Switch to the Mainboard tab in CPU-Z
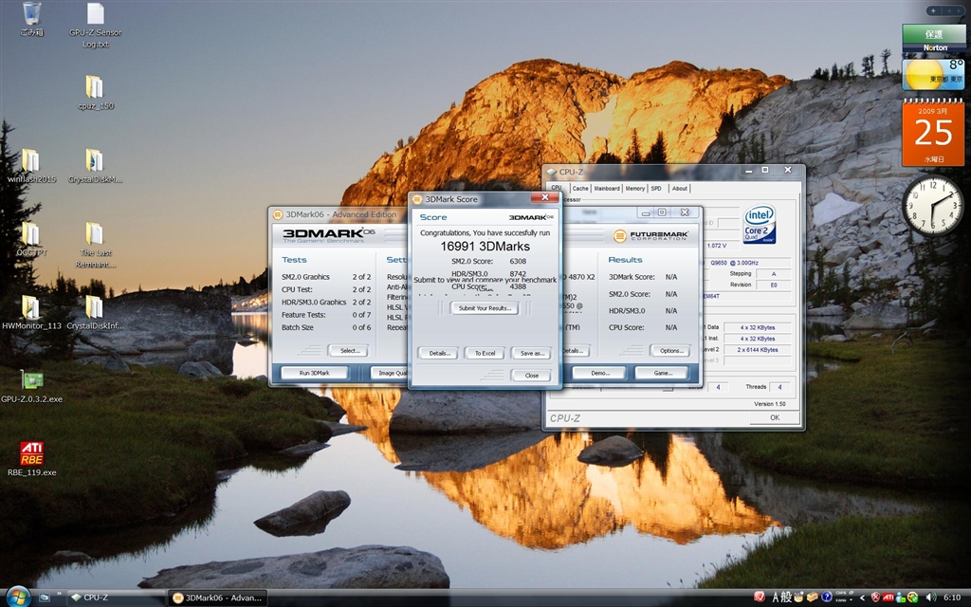This screenshot has height=607, width=971. pyautogui.click(x=607, y=189)
